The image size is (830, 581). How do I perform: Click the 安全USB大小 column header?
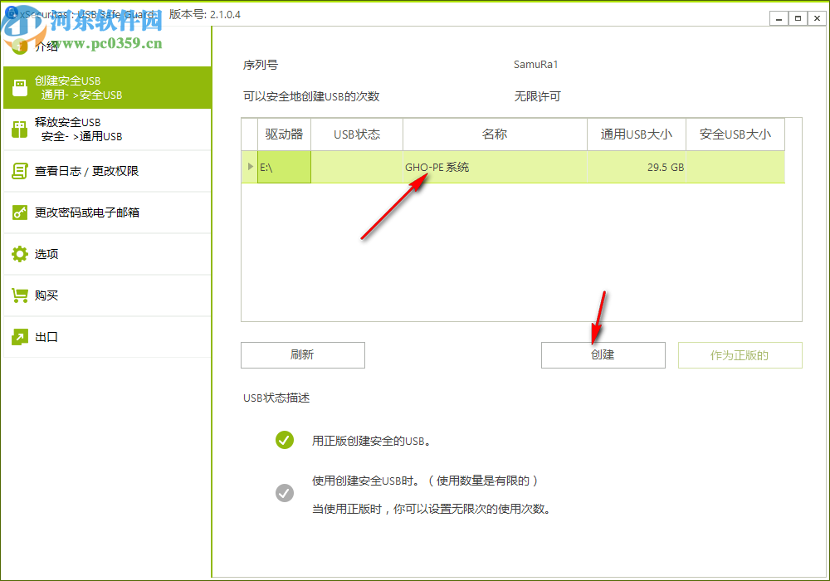click(x=735, y=134)
